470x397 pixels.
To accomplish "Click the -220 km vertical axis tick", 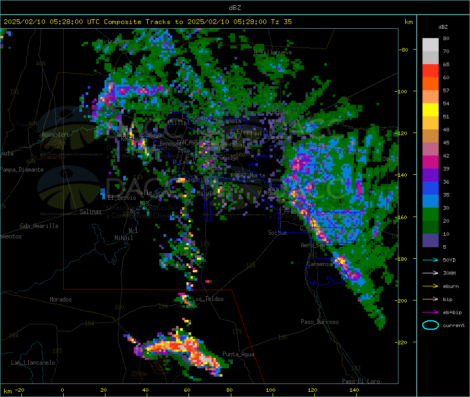I will coord(401,343).
